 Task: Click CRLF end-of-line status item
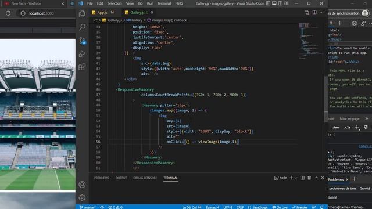point(240,207)
